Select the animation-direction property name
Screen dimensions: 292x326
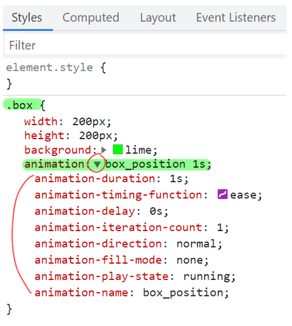(x=98, y=244)
